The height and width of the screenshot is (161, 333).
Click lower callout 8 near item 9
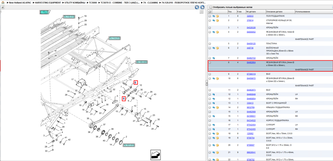124,99
